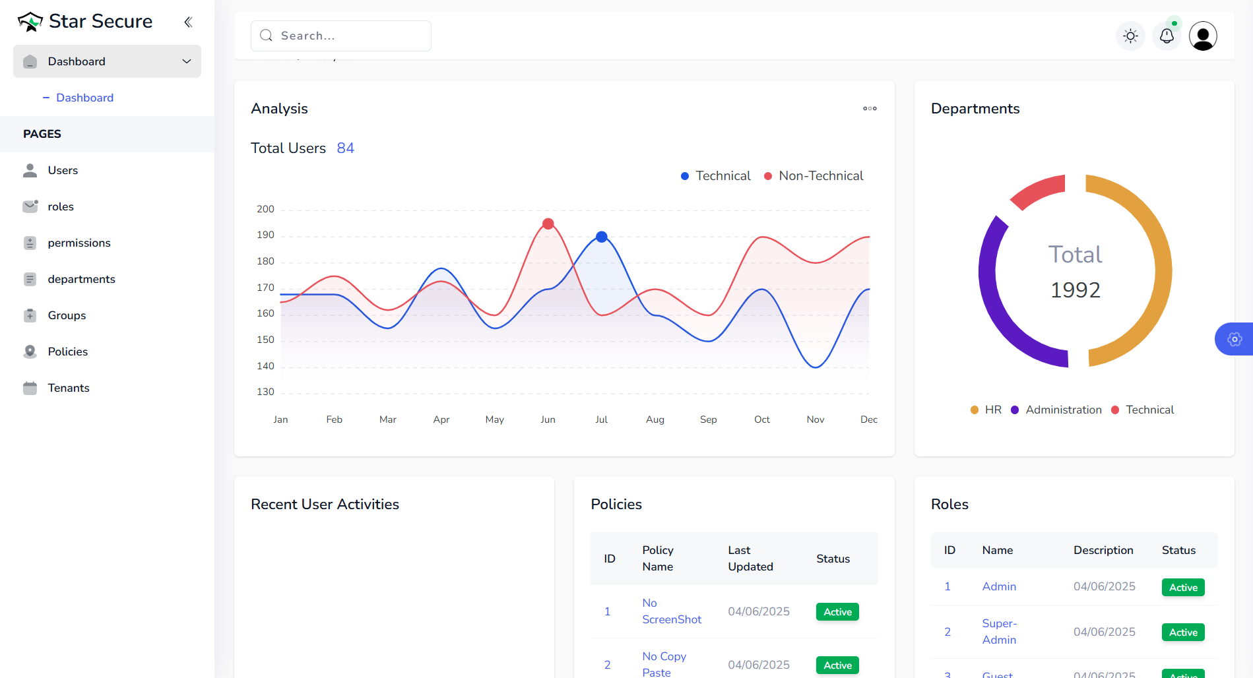This screenshot has height=678, width=1253.
Task: Open the Admin role details link
Action: point(998,586)
